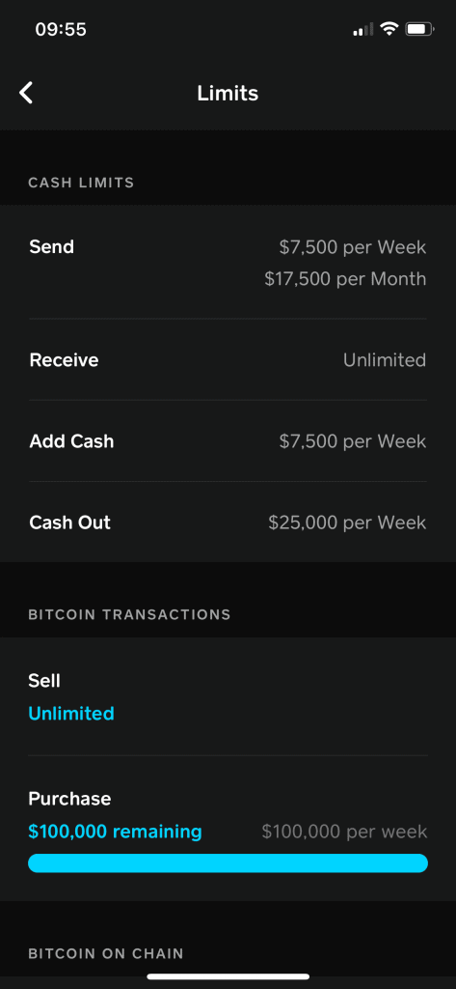Tap the $100,000 remaining link

(x=116, y=832)
